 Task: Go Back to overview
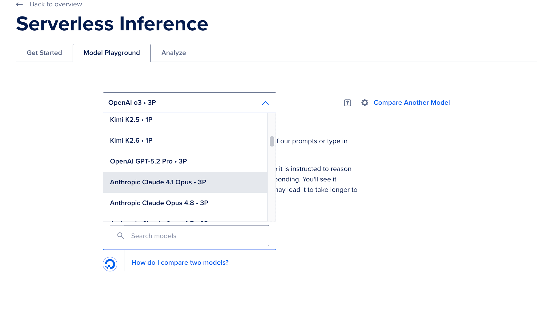[x=56, y=4]
